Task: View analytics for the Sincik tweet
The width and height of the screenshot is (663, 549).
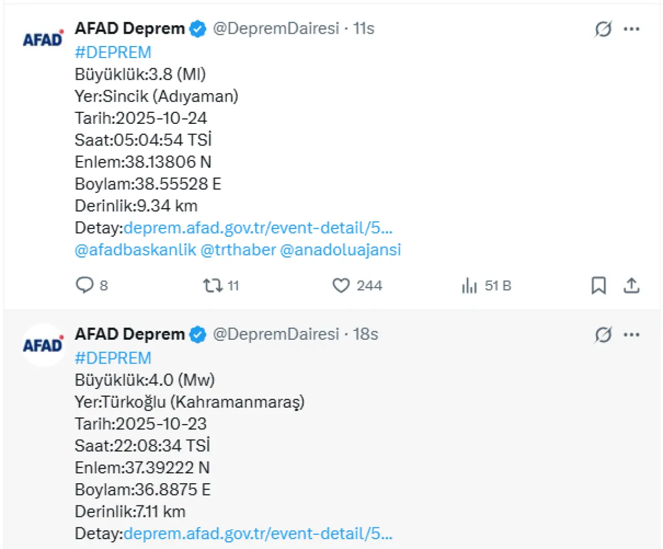Action: (469, 285)
